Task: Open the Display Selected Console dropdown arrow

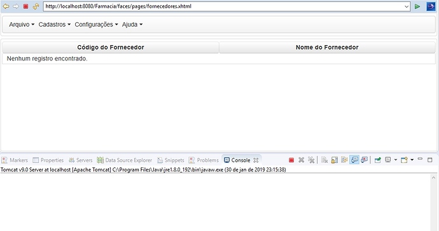Action: 396,160
